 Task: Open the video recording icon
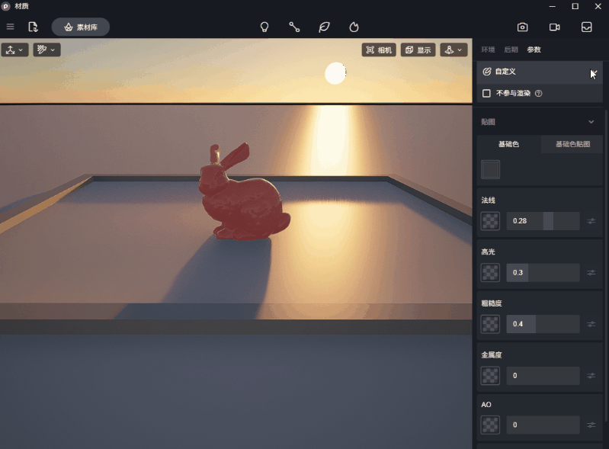click(x=555, y=27)
